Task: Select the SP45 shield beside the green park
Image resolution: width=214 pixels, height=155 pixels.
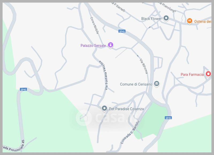Action: tap(168, 118)
